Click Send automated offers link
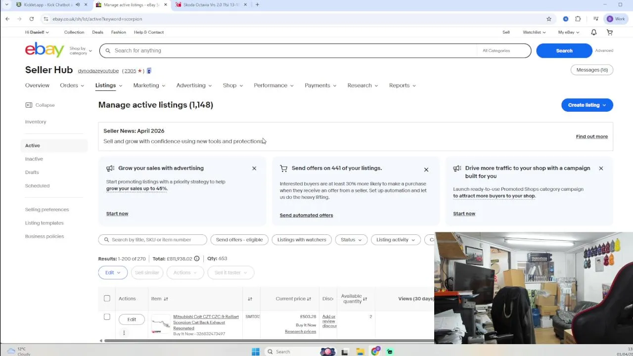Image resolution: width=633 pixels, height=356 pixels. [x=306, y=215]
